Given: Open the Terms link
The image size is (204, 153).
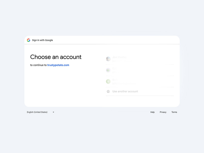Looking at the screenshot, I should pos(174,112).
